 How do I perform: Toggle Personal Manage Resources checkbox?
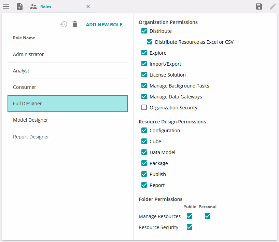pos(208,216)
